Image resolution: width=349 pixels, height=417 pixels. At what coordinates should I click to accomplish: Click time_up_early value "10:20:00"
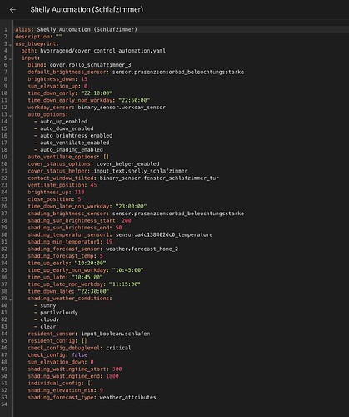90,263
